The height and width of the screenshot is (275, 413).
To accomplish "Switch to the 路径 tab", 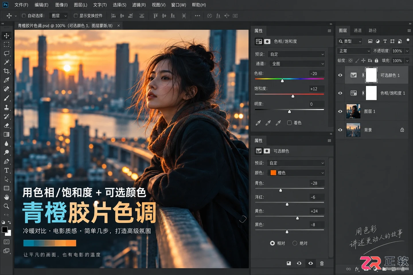I will (373, 30).
